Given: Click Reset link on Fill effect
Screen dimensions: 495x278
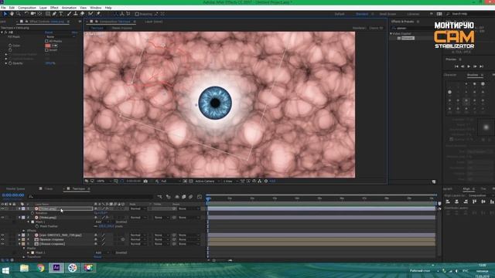Looking at the screenshot, I should pyautogui.click(x=49, y=32).
